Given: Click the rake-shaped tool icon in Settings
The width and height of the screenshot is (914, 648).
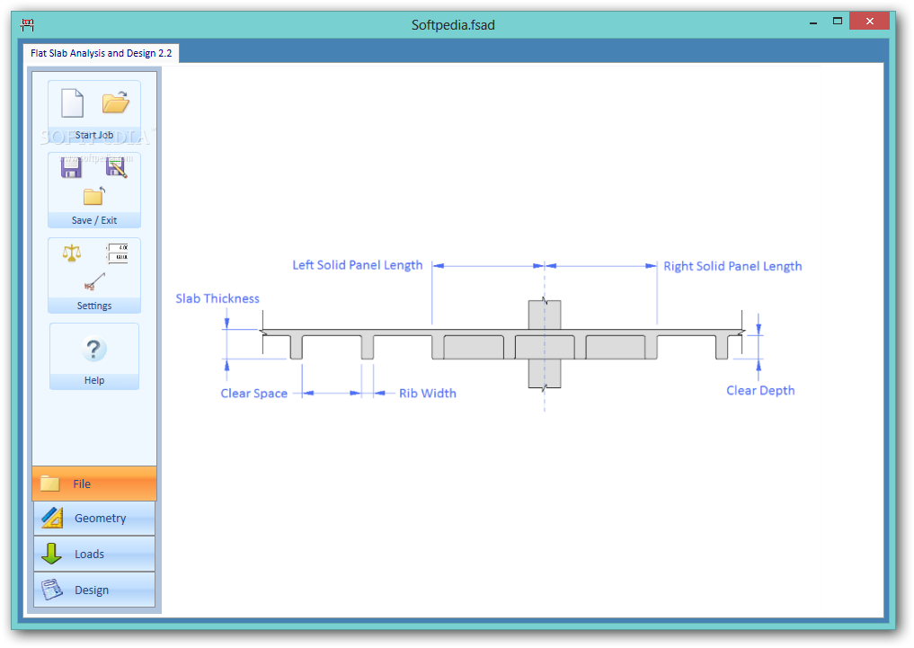Looking at the screenshot, I should coord(94,281).
